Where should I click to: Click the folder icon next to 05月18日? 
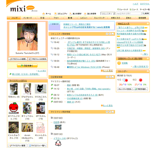(52, 118)
